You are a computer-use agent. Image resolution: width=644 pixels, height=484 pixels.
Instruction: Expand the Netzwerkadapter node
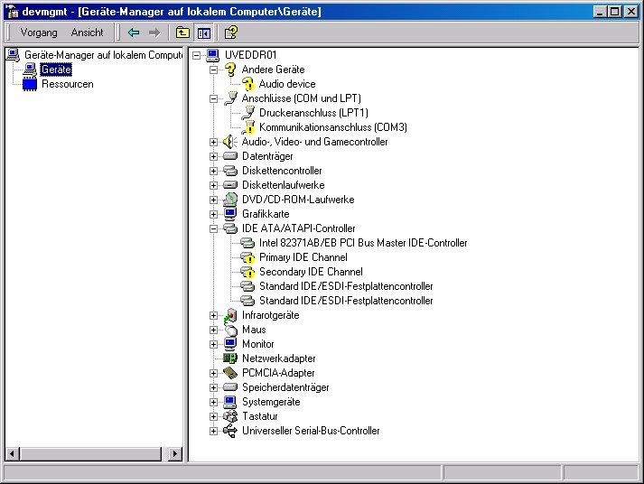click(214, 358)
